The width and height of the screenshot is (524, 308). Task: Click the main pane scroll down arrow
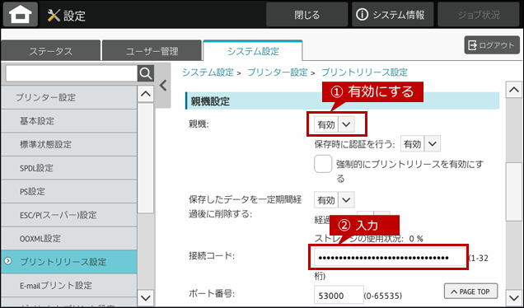pos(513,297)
